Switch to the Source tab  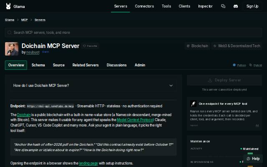click(x=58, y=65)
